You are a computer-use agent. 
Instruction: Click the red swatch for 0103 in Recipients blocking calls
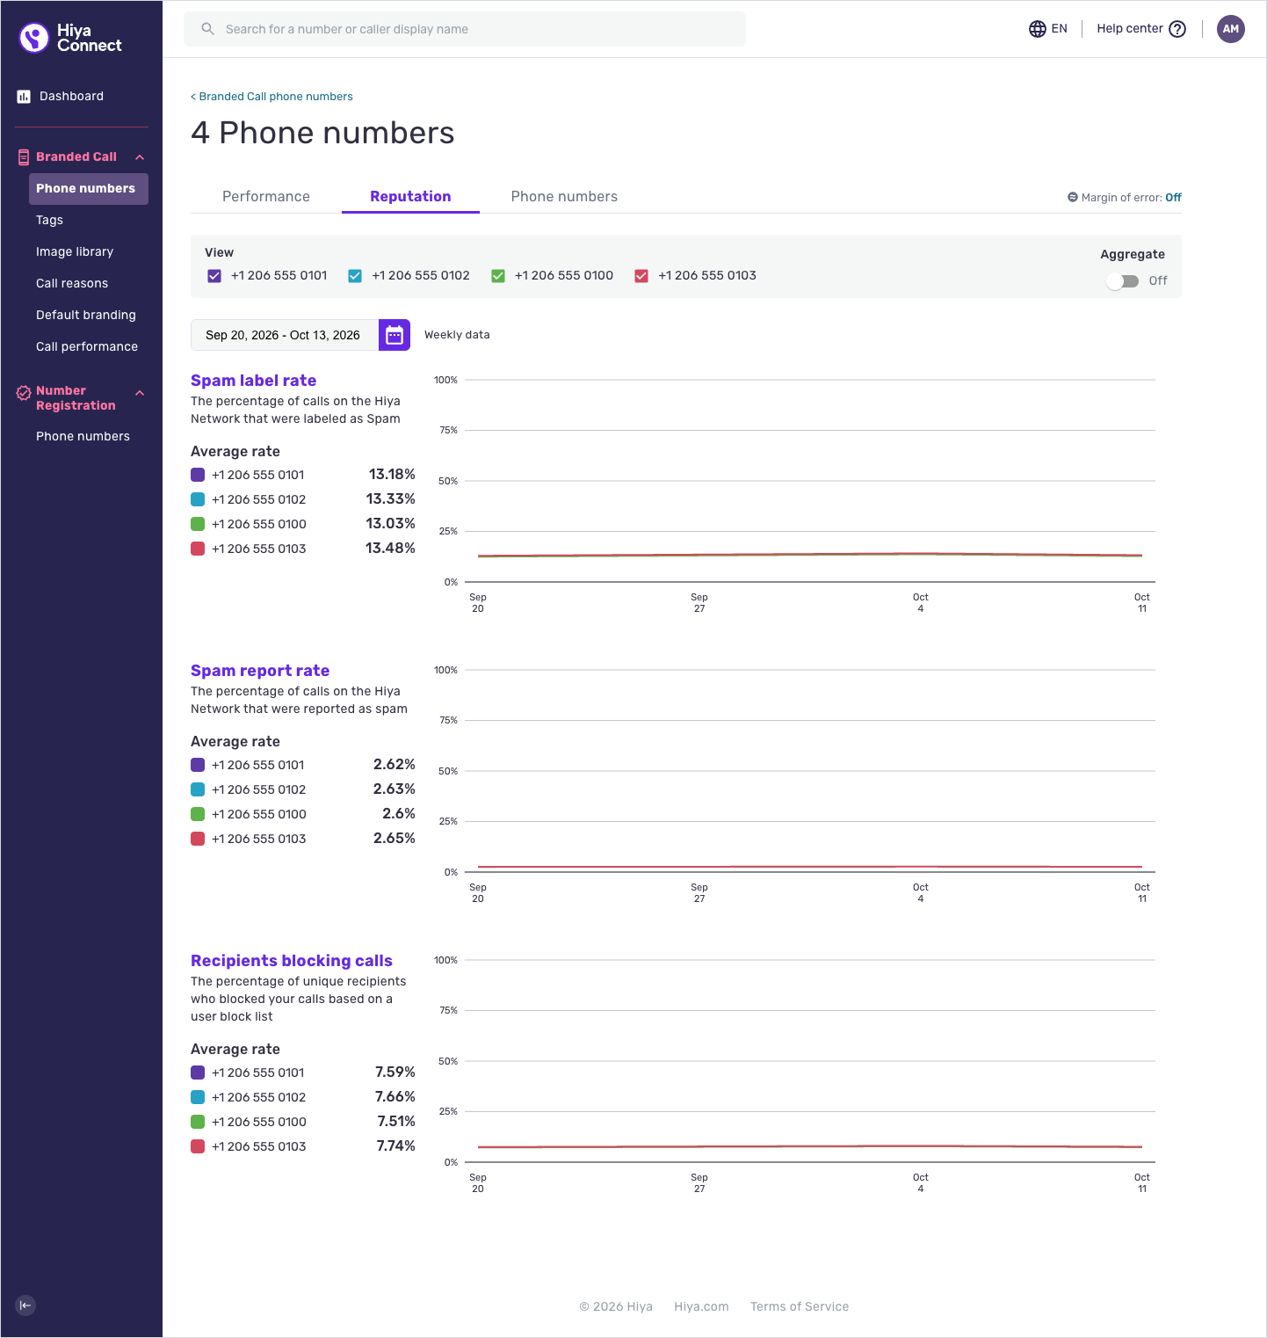198,1146
